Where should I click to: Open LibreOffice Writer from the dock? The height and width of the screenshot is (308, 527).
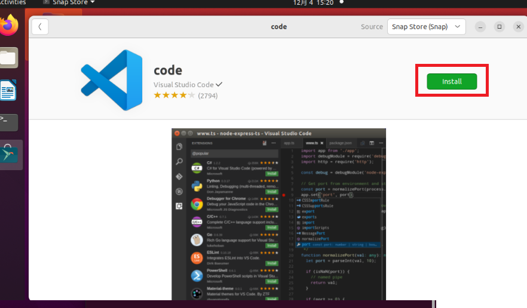(8, 90)
